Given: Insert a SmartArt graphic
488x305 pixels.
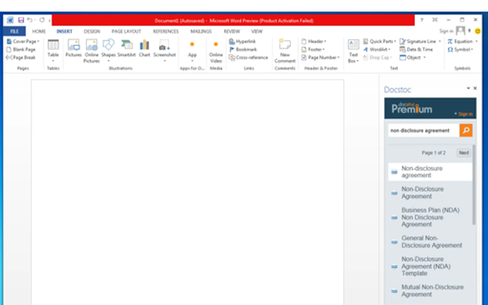Looking at the screenshot, I should (127, 48).
